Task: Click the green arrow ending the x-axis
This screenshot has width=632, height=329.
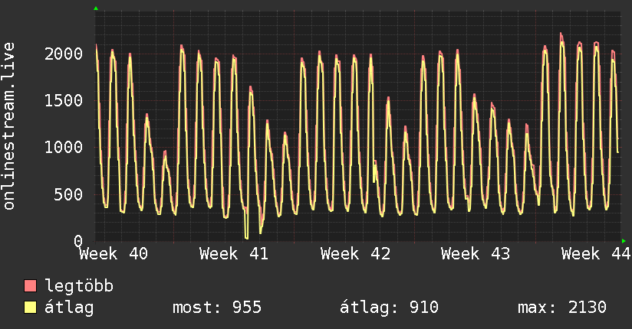Action: 624,241
